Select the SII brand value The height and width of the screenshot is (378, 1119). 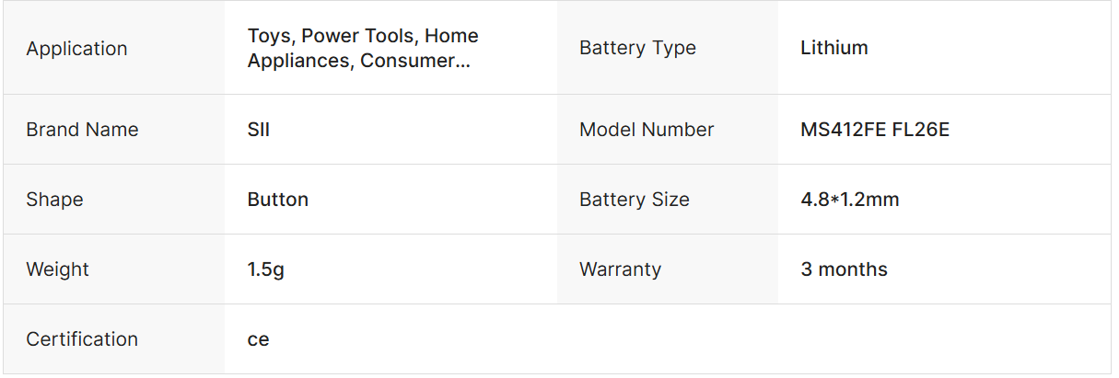tap(259, 130)
